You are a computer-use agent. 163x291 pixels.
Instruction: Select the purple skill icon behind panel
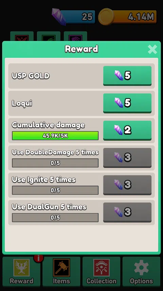click(75, 37)
